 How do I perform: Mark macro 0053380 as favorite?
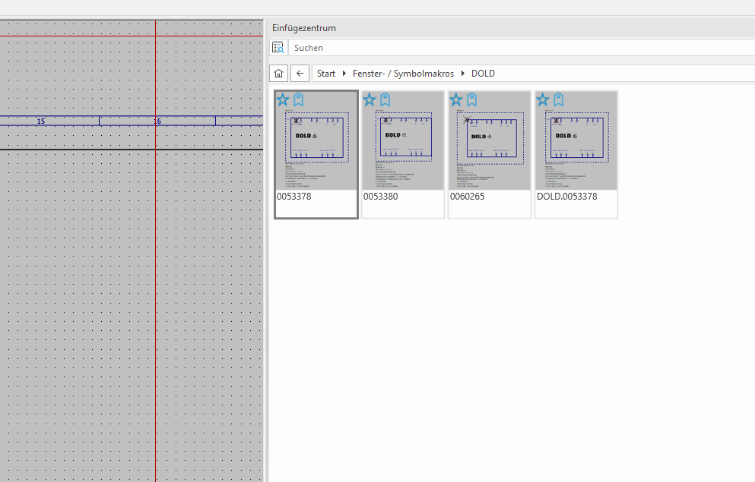click(370, 100)
